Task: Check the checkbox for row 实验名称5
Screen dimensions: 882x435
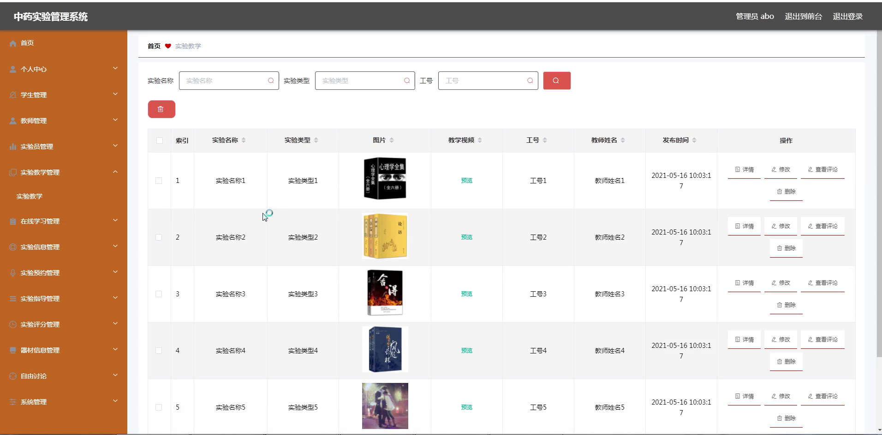Action: click(x=159, y=407)
